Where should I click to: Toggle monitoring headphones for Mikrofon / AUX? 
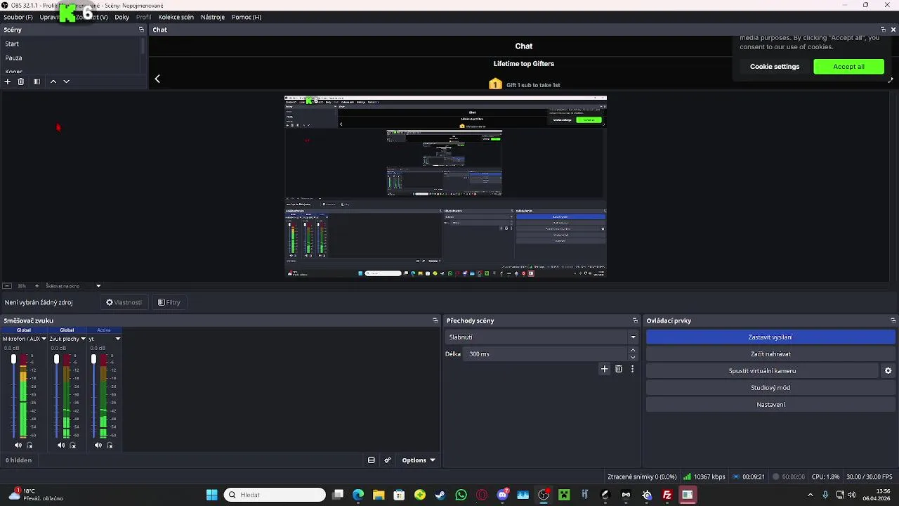[29, 445]
